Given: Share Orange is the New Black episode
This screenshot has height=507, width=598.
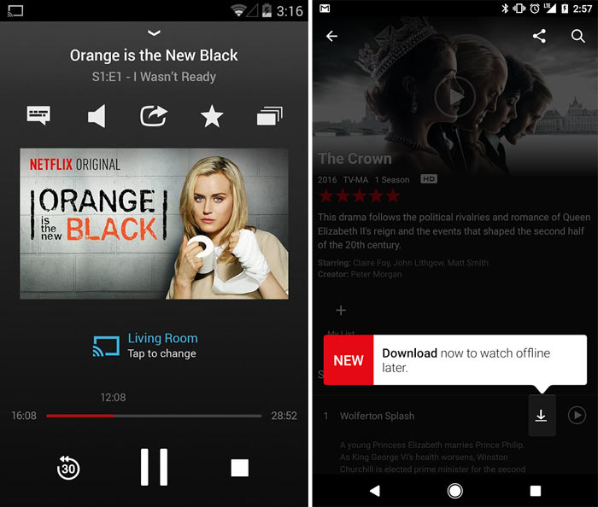Looking at the screenshot, I should click(154, 116).
